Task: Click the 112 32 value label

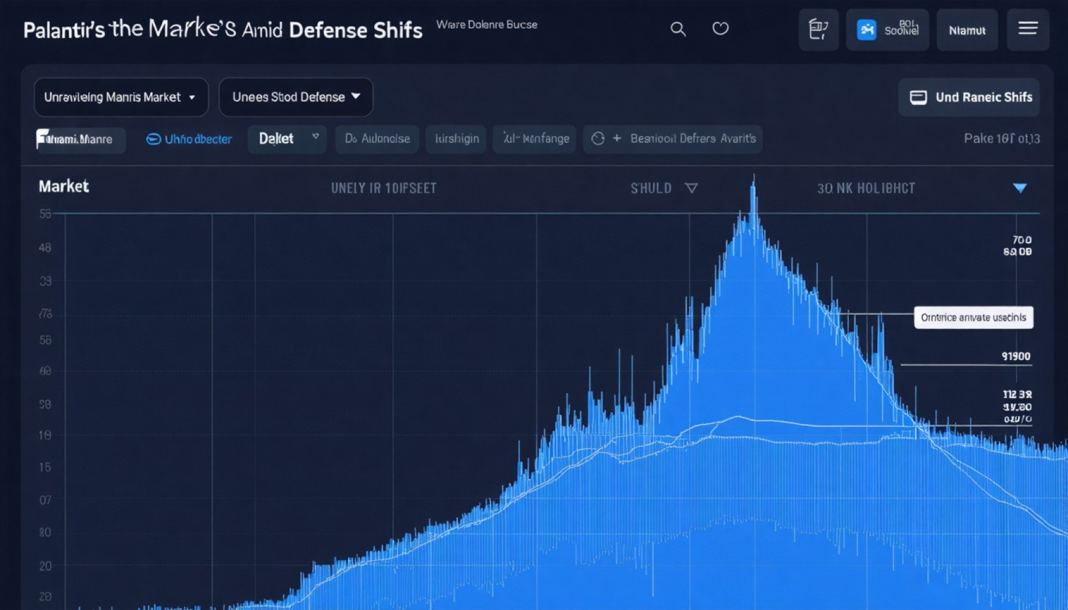Action: pos(1017,394)
